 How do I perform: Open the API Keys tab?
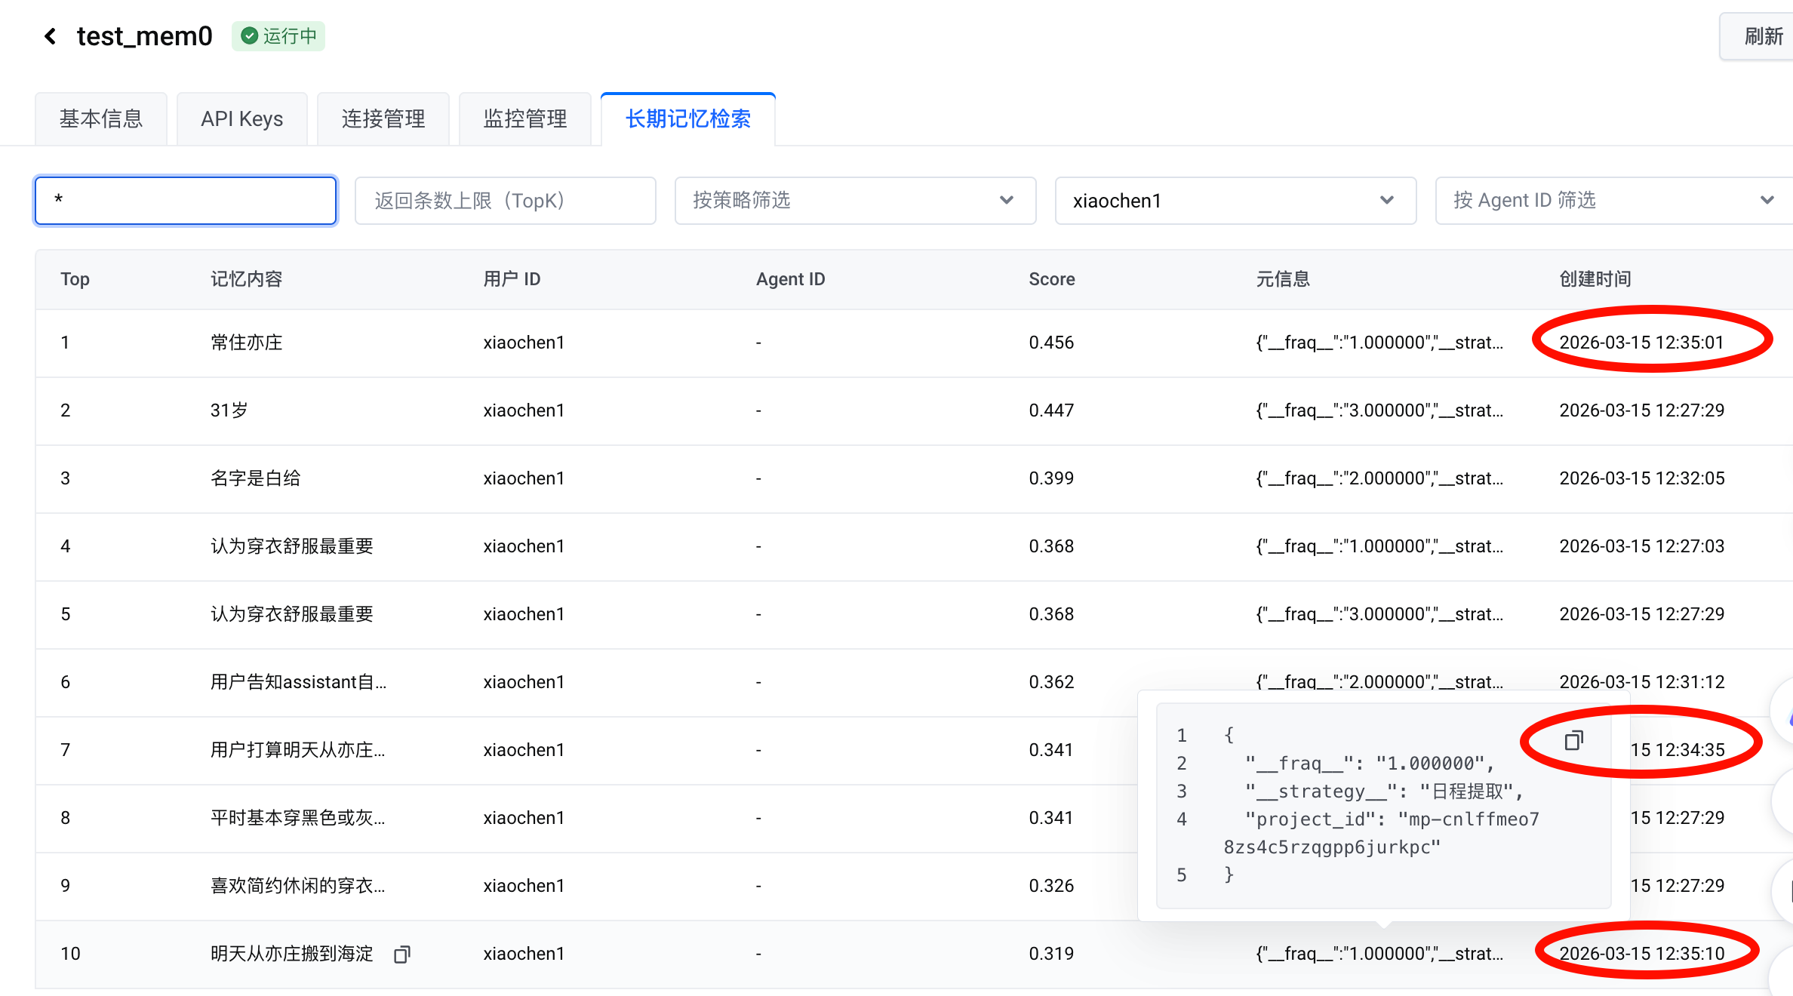241,119
